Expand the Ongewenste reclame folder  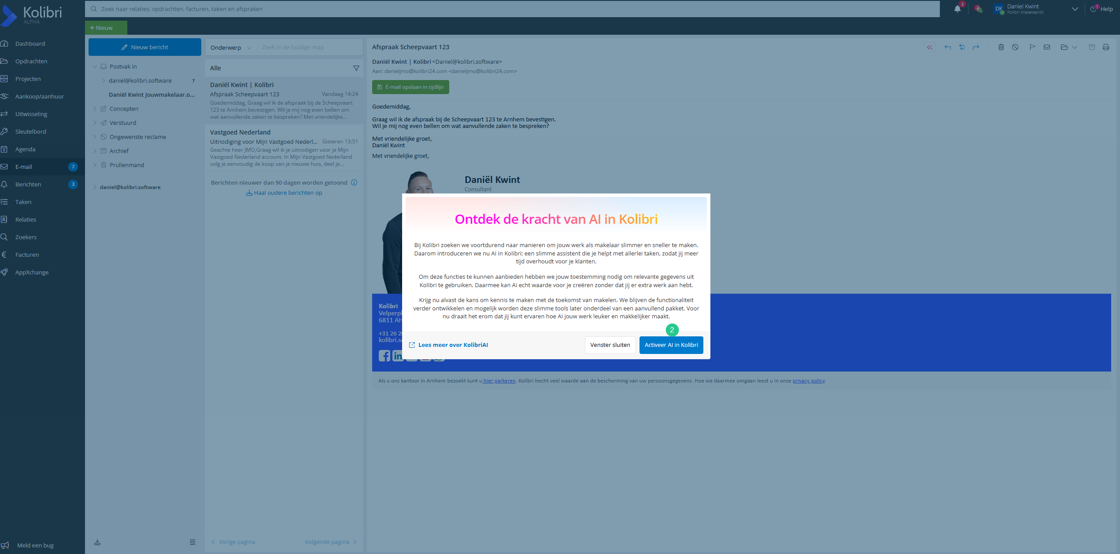(x=95, y=137)
